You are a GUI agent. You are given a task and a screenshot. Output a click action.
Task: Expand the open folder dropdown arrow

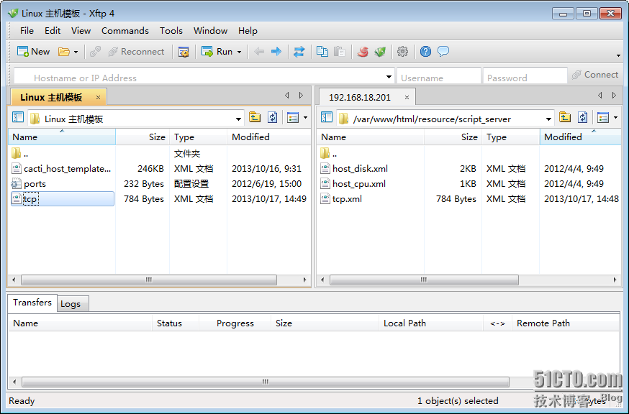click(x=76, y=52)
